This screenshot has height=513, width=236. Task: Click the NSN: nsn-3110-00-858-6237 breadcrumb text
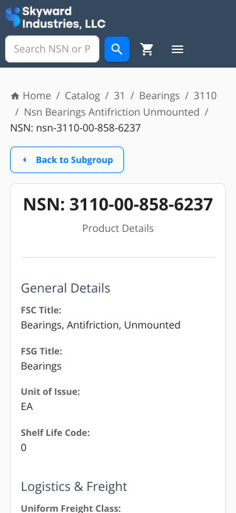[x=76, y=128]
